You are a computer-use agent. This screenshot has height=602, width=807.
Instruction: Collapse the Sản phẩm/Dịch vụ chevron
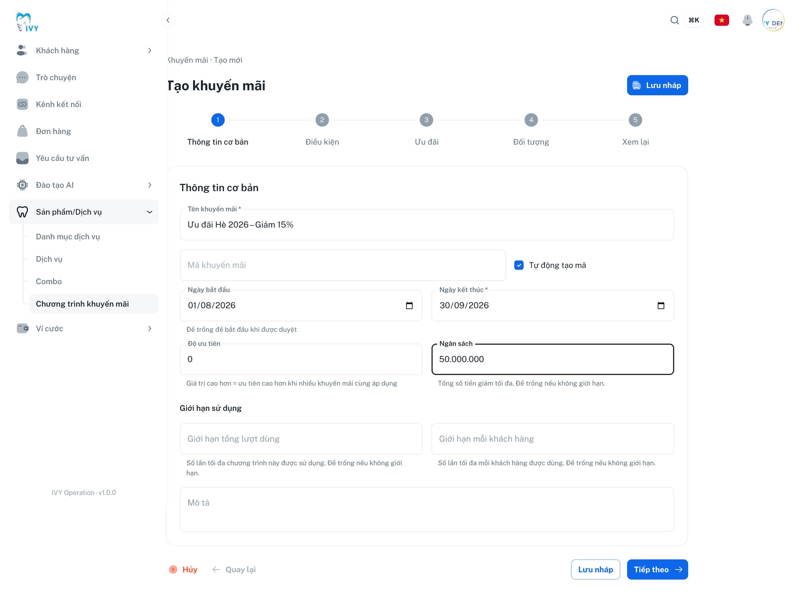tap(149, 212)
